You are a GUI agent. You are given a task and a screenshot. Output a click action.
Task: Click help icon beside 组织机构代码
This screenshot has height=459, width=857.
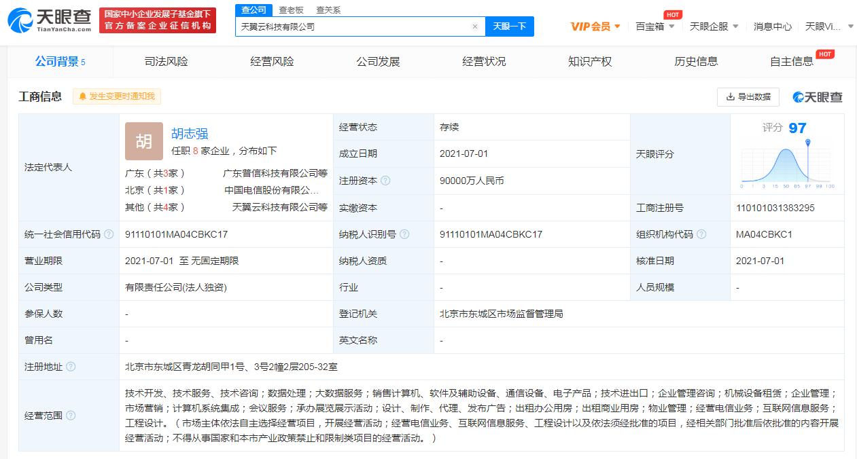click(701, 234)
